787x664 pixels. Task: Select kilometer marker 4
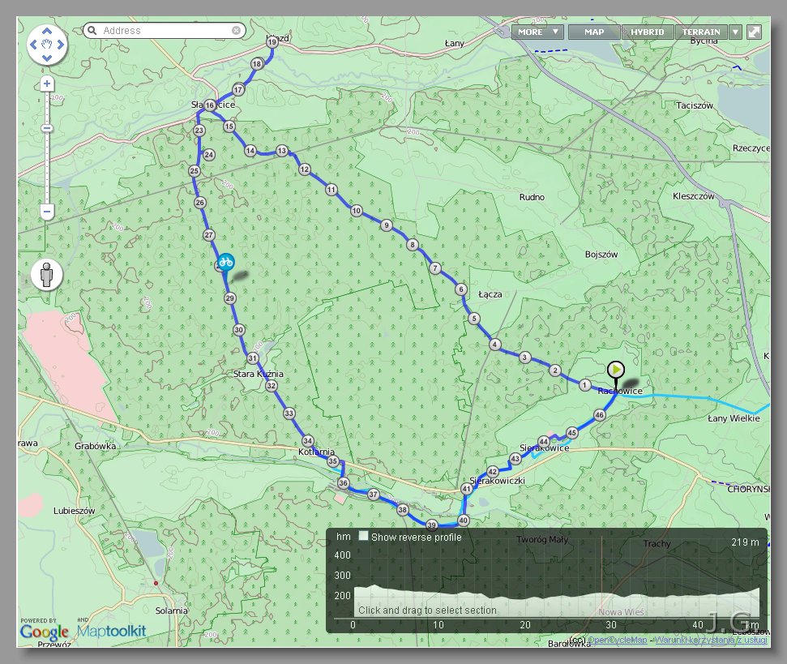point(495,345)
